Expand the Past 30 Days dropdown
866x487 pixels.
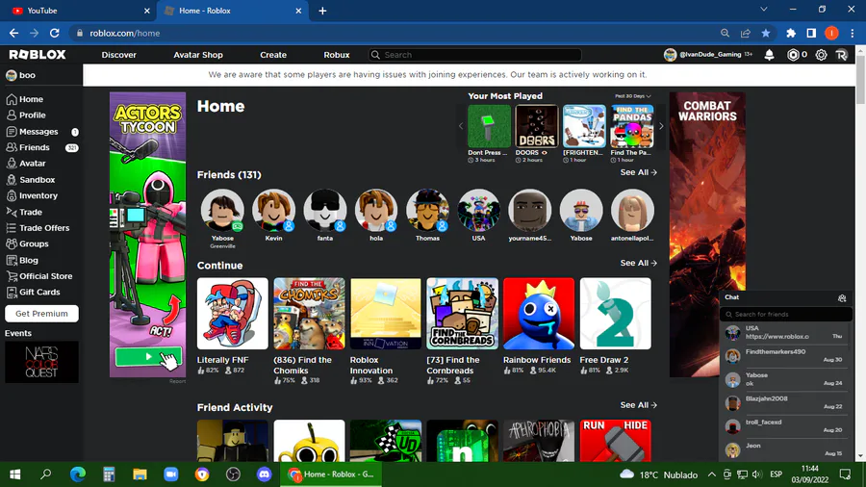[x=633, y=96]
